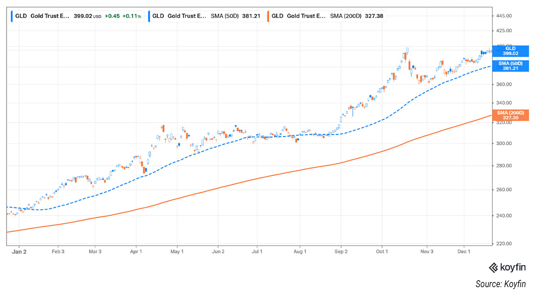Click the Oct 1 date label
Image resolution: width=533 pixels, height=297 pixels.
(382, 251)
